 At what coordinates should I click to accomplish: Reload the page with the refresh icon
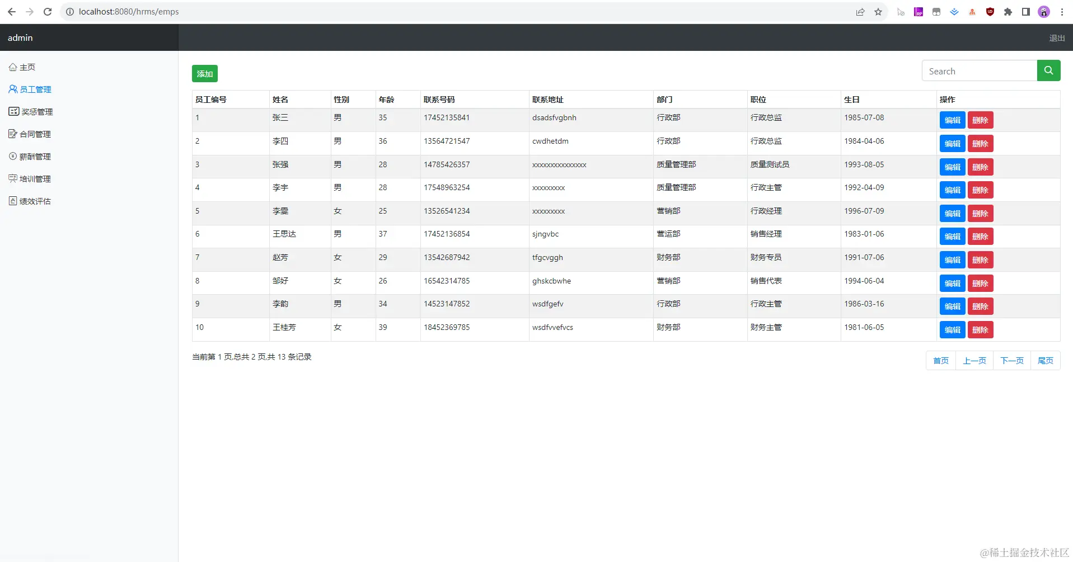48,12
